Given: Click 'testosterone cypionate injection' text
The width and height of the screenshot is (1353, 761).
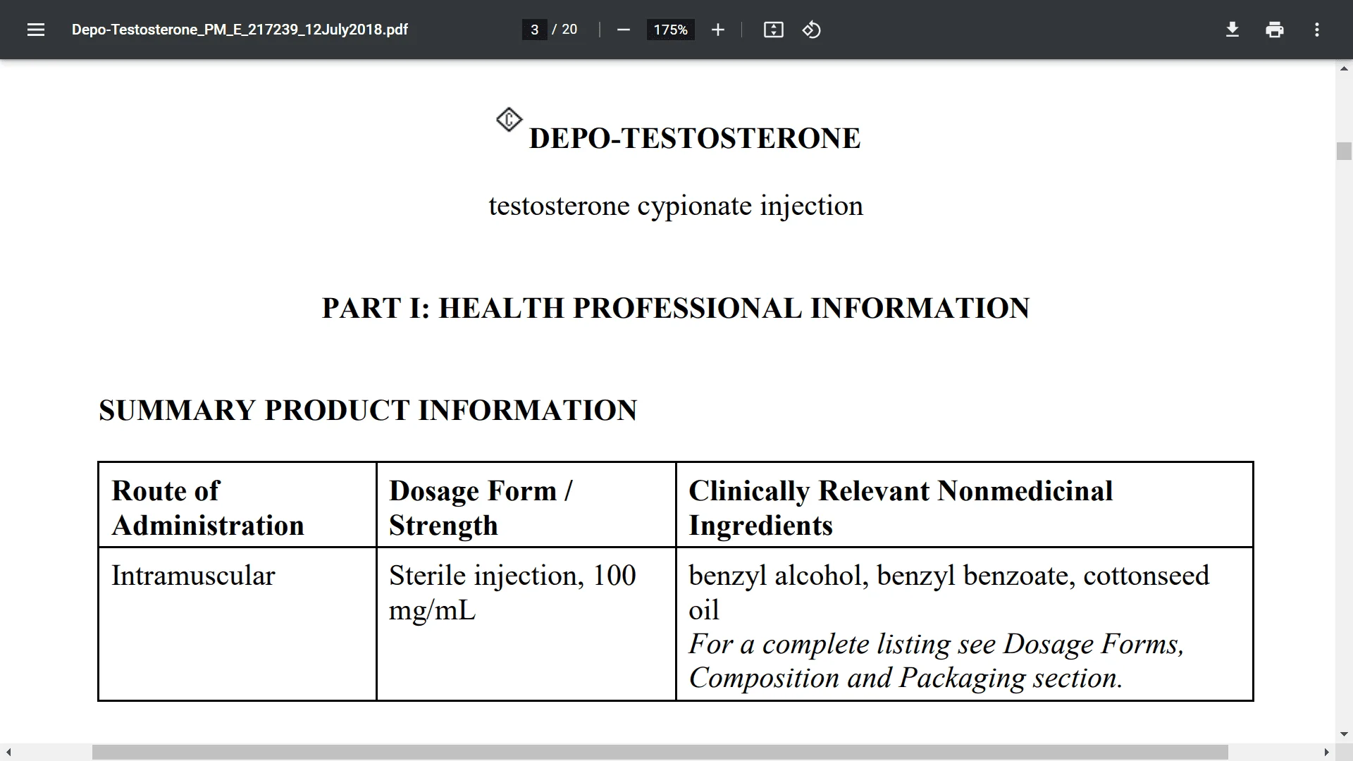Looking at the screenshot, I should 676,206.
